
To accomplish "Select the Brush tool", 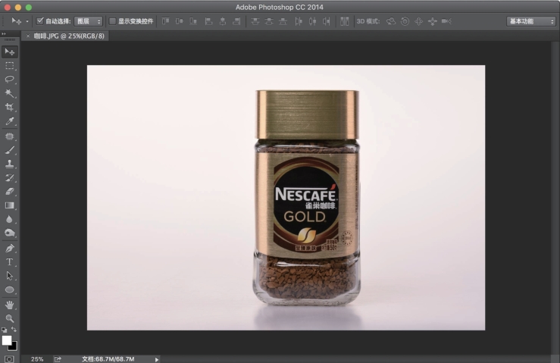I will (10, 150).
